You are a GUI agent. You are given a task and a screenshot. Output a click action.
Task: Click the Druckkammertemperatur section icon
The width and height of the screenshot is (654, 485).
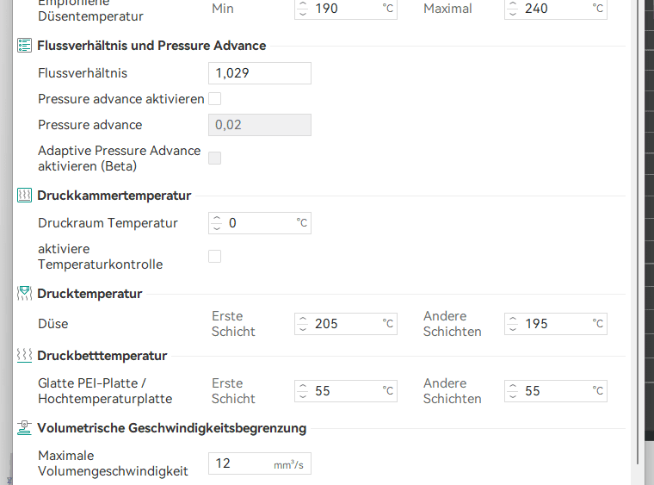(x=25, y=196)
